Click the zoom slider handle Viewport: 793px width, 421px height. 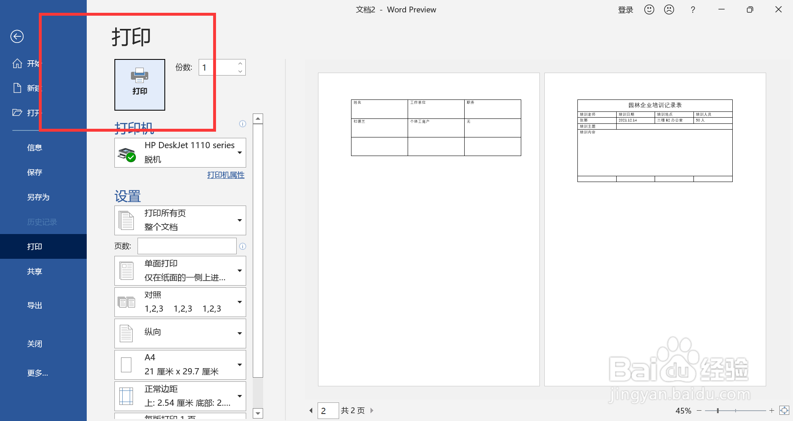click(x=718, y=411)
